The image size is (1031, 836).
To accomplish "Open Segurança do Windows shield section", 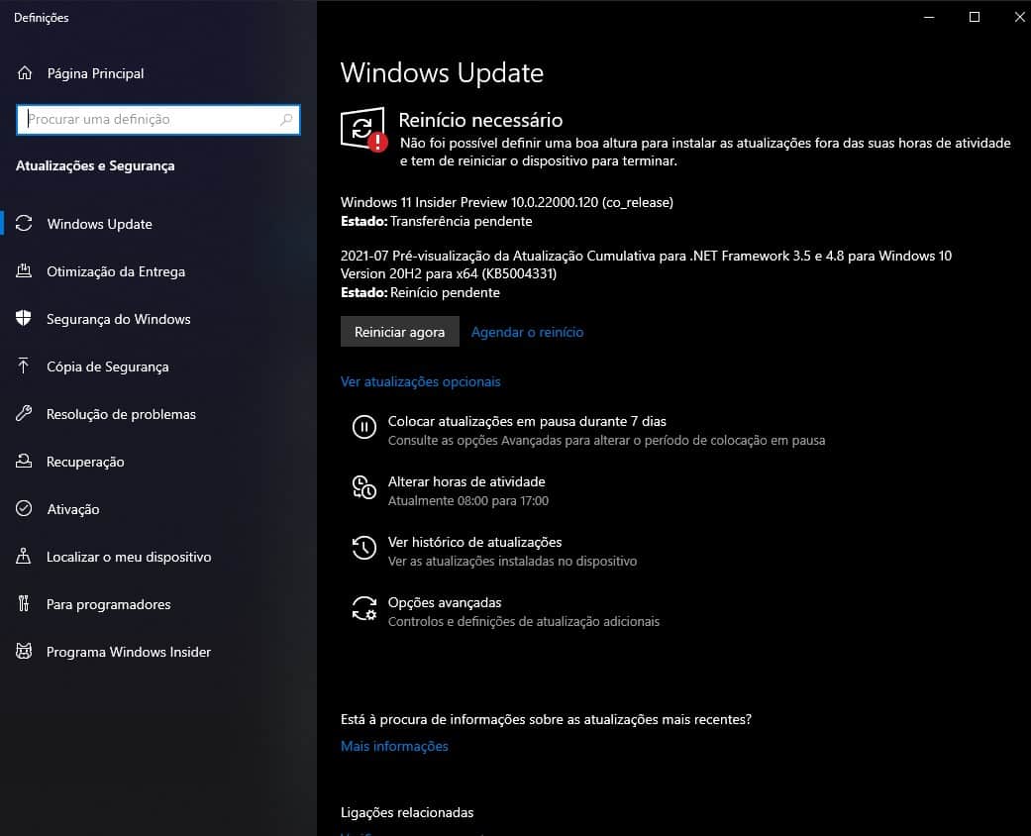I will click(x=120, y=319).
